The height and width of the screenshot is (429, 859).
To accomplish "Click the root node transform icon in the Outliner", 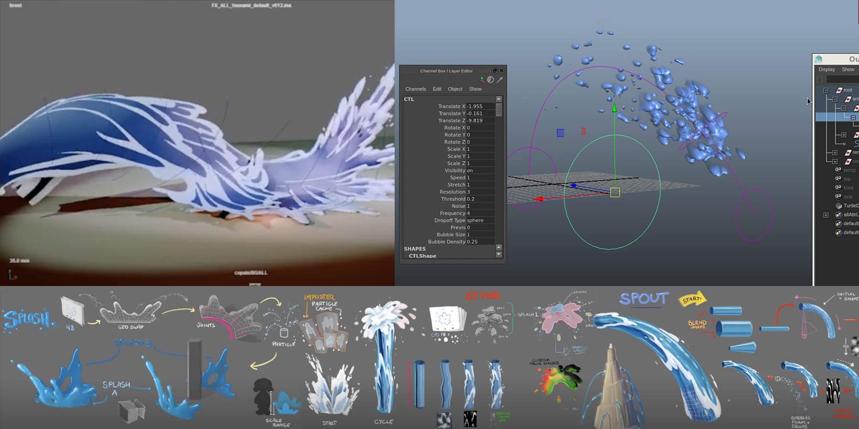I will click(839, 90).
